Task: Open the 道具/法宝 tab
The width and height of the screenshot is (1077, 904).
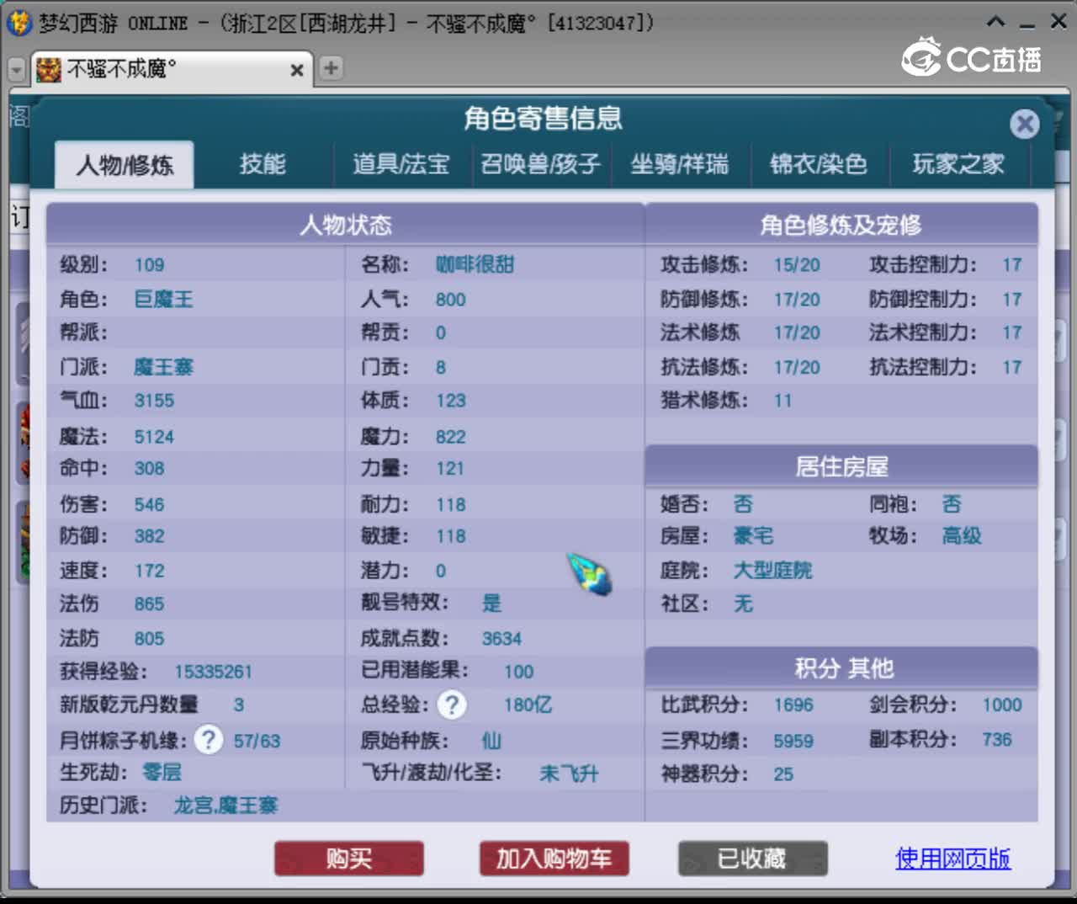Action: tap(401, 163)
